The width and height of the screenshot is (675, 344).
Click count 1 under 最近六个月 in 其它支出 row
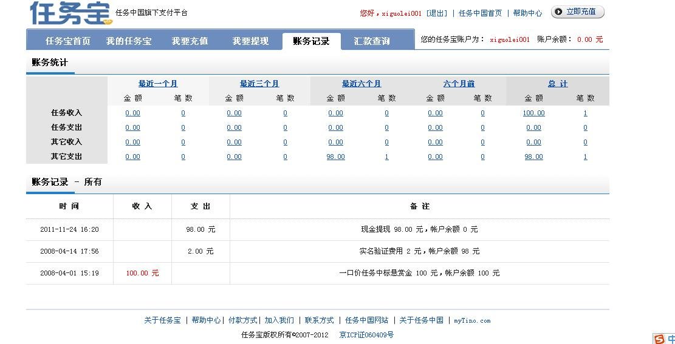coord(386,157)
